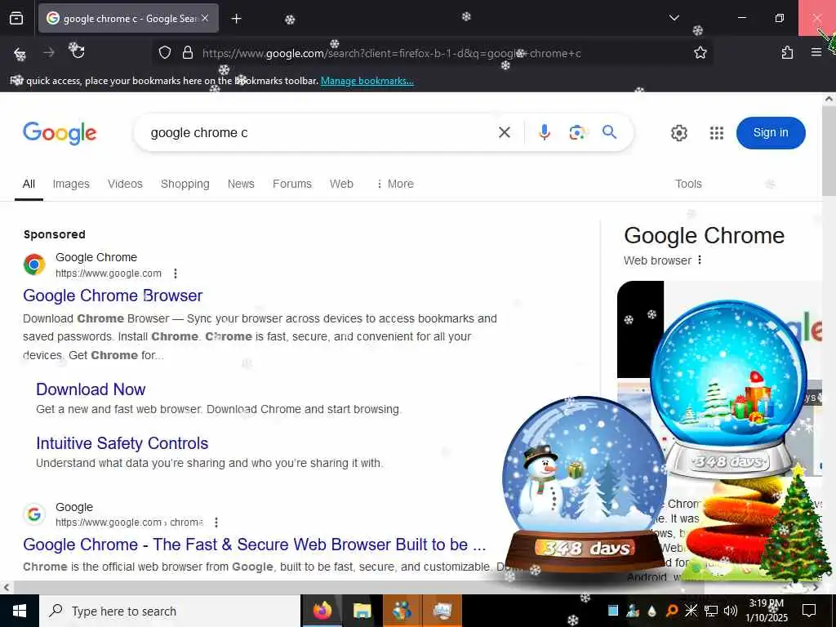The height and width of the screenshot is (627, 836).
Task: Open the Firefox hamburger application menu
Action: [x=816, y=52]
